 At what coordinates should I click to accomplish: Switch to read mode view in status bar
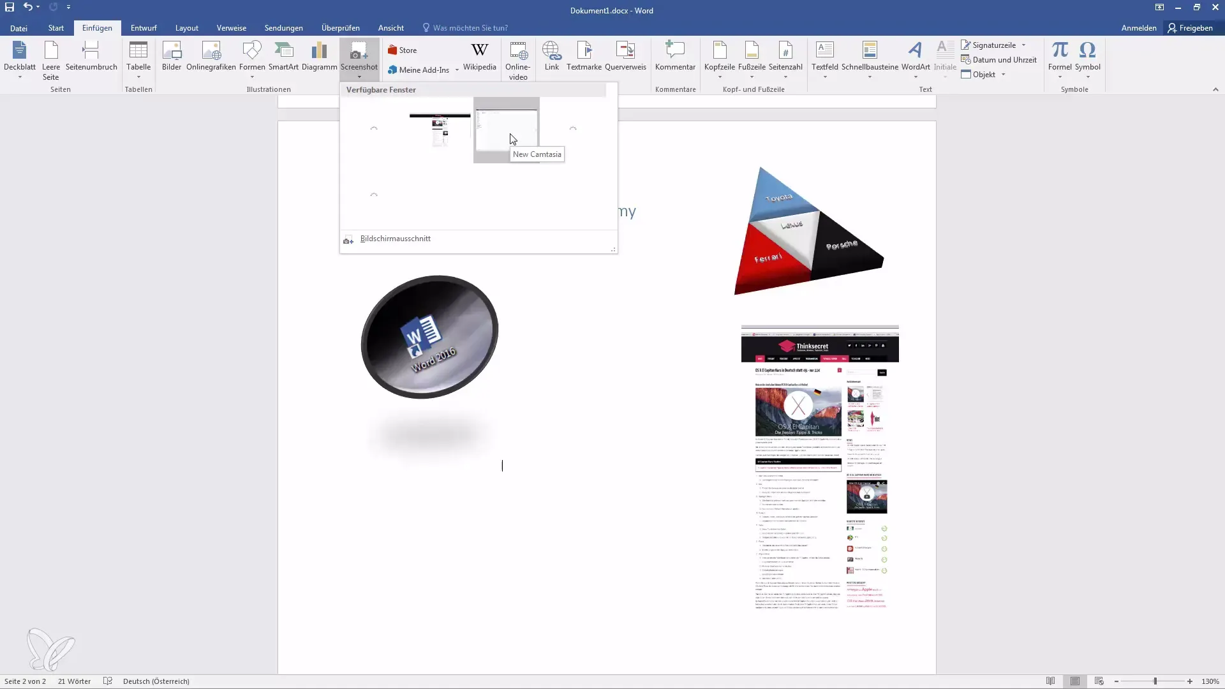1050,681
